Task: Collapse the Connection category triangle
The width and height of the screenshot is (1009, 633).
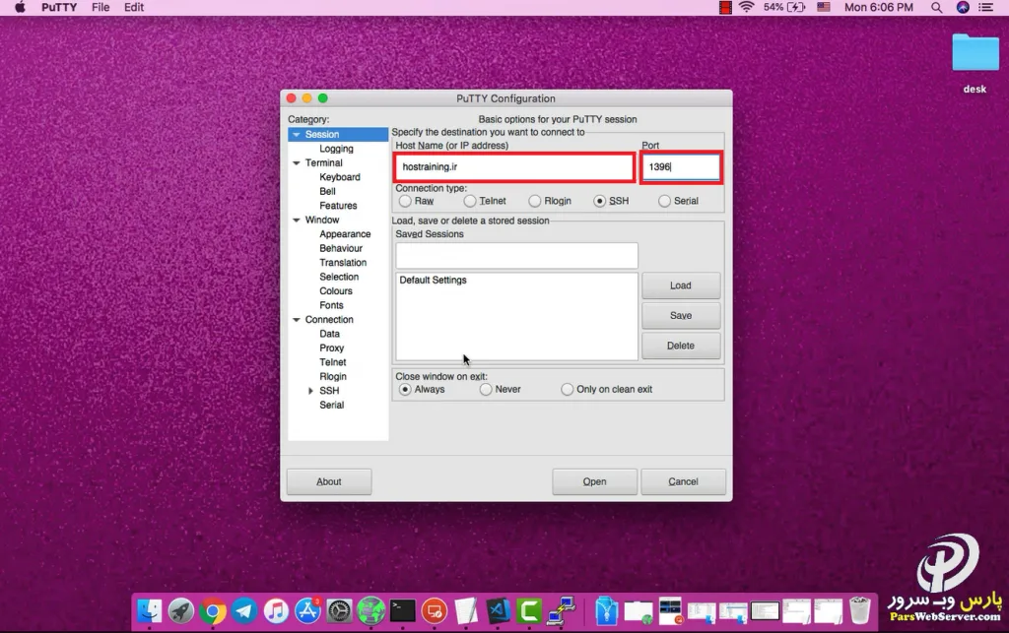Action: pyautogui.click(x=297, y=319)
